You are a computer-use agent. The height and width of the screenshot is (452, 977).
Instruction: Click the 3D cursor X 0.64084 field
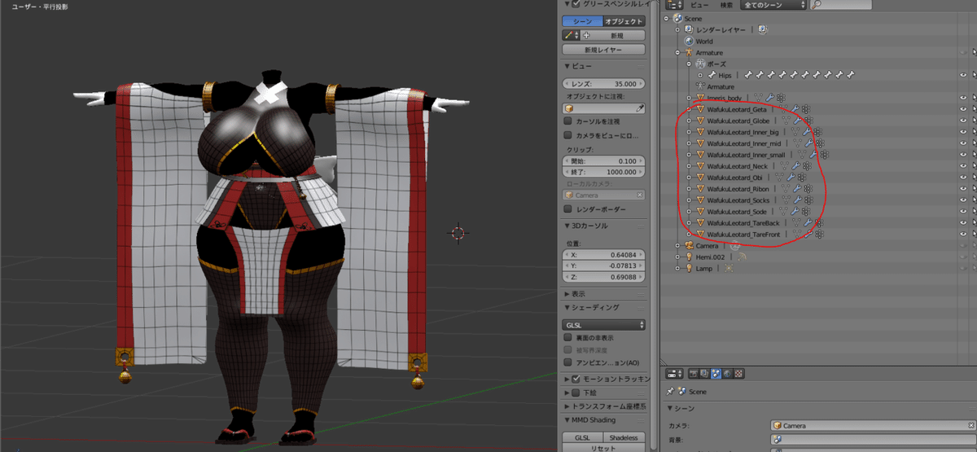click(604, 255)
